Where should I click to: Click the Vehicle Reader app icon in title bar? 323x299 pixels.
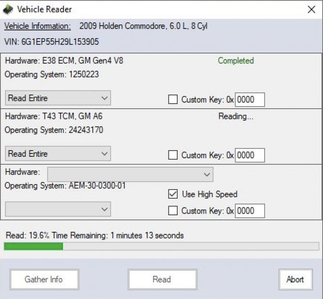[x=8, y=10]
